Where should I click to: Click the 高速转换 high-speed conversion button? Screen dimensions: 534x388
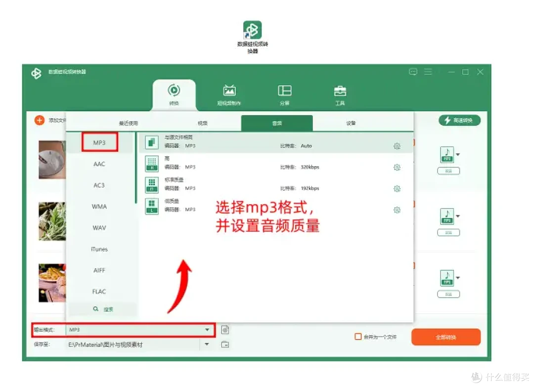[x=459, y=120]
